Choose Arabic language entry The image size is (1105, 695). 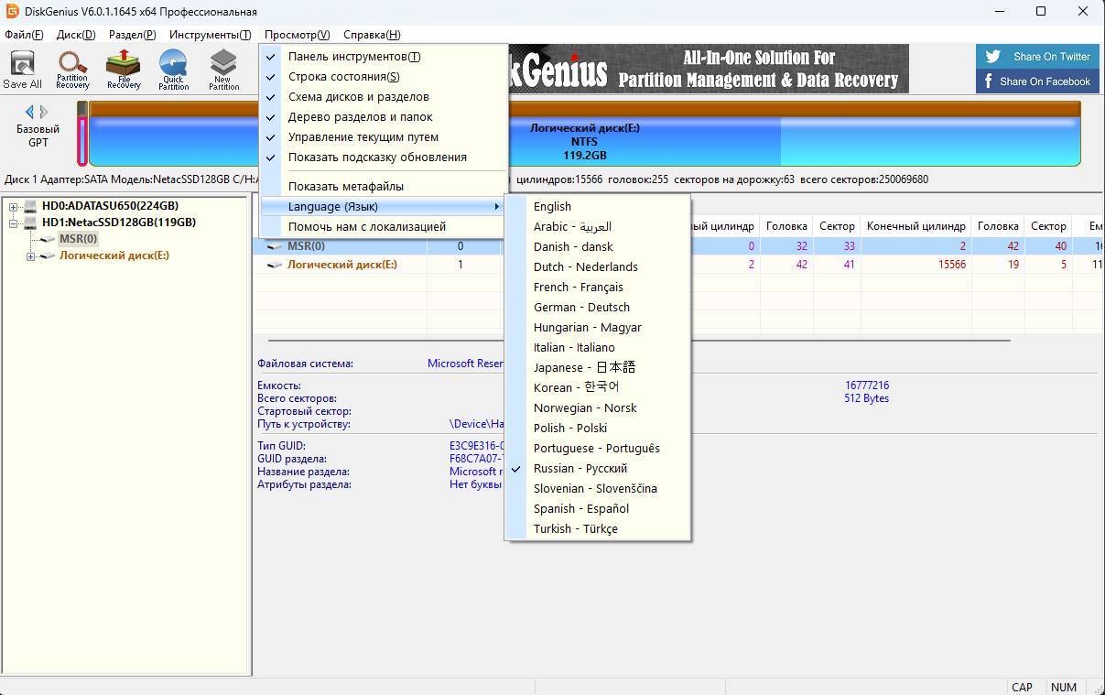598,227
